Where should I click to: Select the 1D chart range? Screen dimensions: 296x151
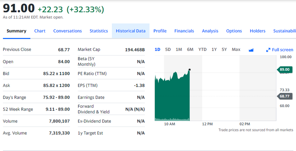(x=157, y=49)
